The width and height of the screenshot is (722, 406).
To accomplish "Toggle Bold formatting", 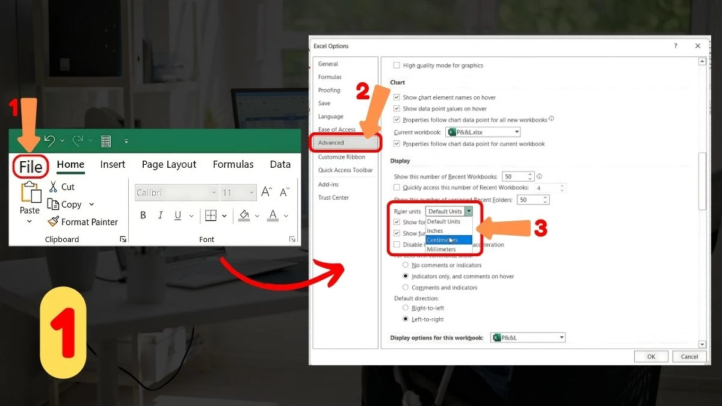I will click(143, 214).
